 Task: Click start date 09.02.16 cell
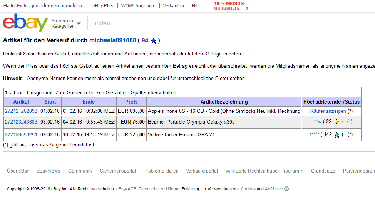pos(50,134)
